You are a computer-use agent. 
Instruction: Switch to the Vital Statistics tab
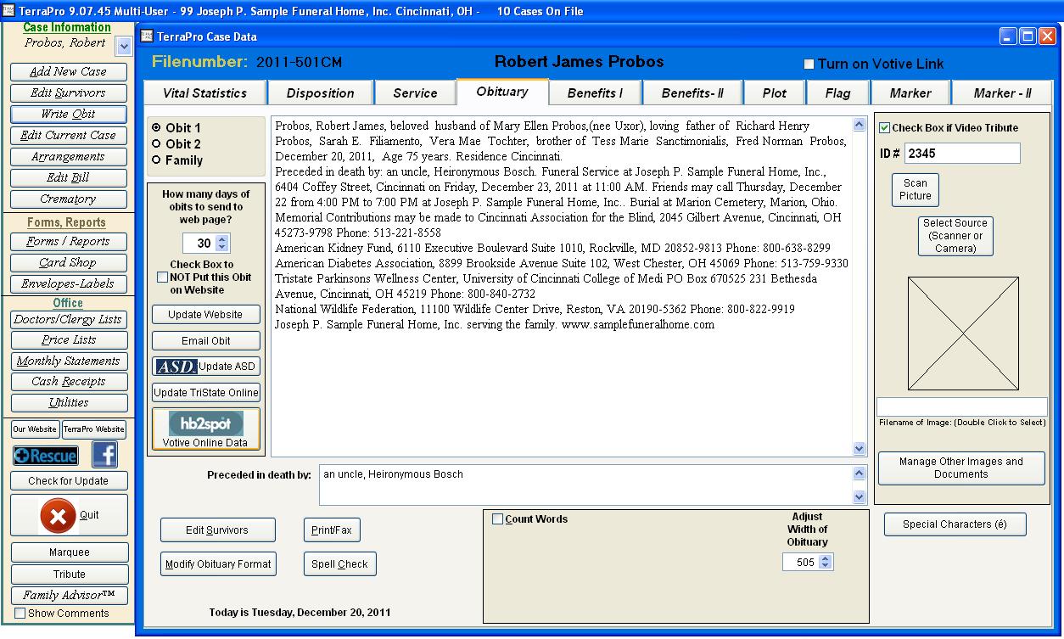coord(204,93)
